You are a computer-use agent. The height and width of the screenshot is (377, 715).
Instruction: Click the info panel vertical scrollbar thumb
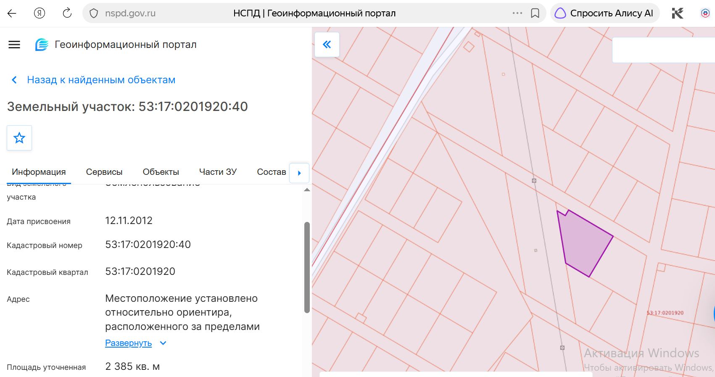coord(307,267)
